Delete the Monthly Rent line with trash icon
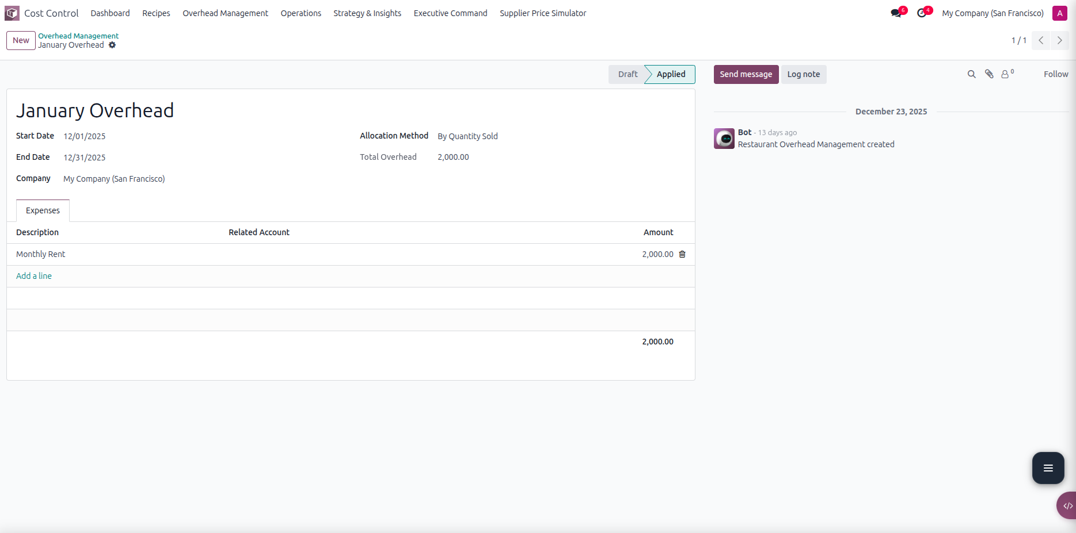1076x533 pixels. pos(682,254)
